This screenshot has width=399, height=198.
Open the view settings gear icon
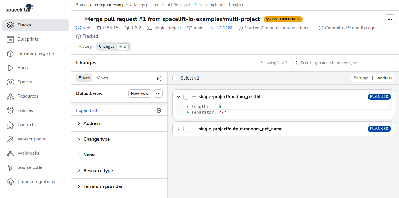click(x=159, y=110)
